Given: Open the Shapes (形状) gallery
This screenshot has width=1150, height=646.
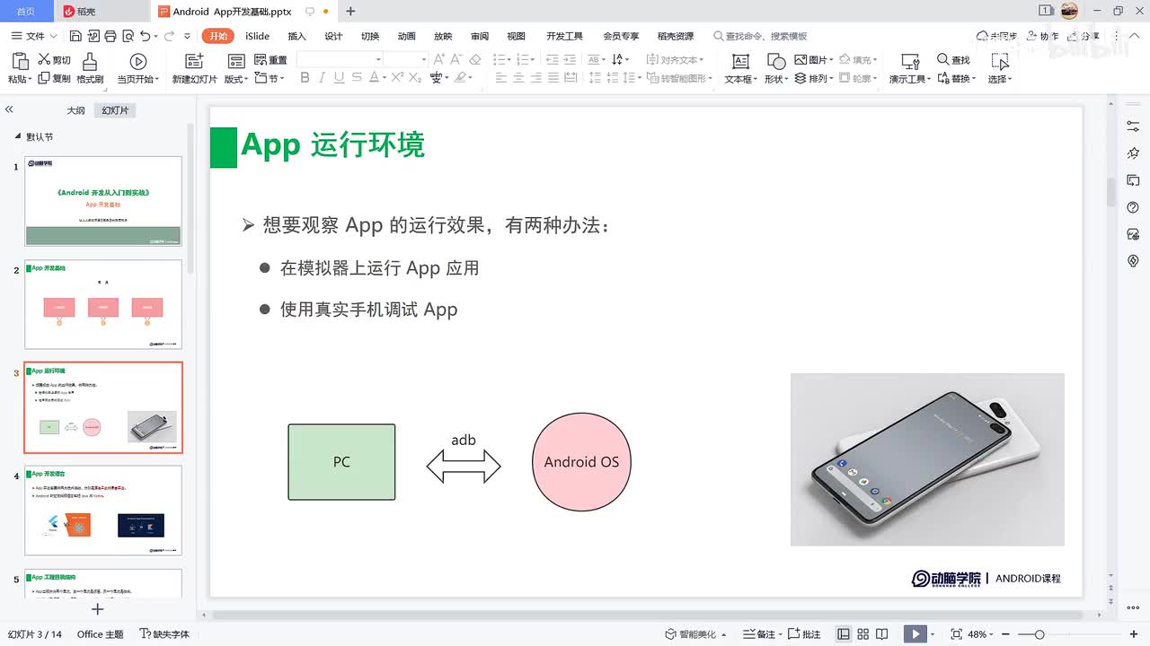Looking at the screenshot, I should (775, 68).
